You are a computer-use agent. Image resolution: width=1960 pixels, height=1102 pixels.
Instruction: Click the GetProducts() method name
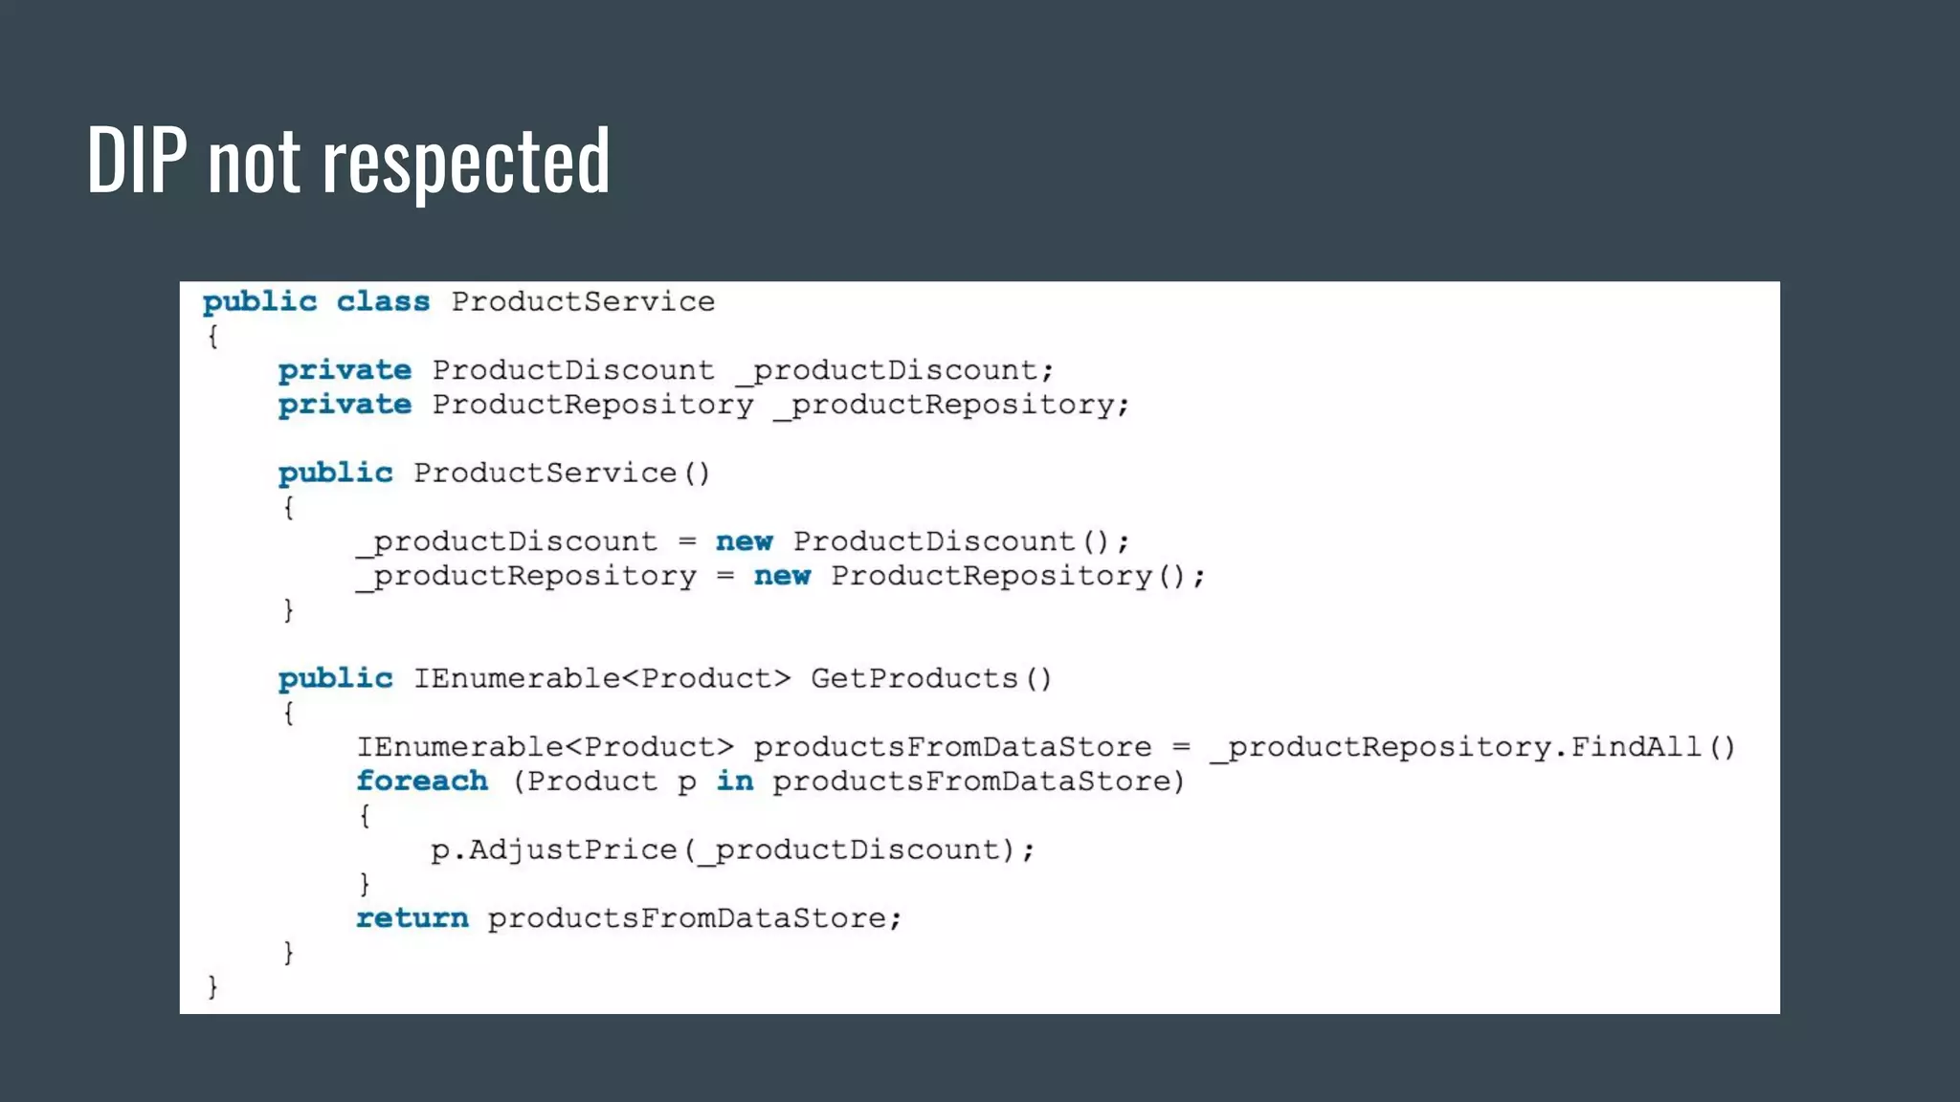pos(930,679)
